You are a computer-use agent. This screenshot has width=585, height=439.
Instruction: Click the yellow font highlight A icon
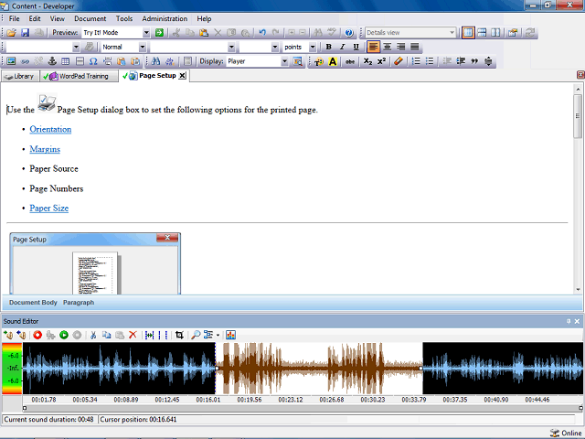pyautogui.click(x=333, y=61)
